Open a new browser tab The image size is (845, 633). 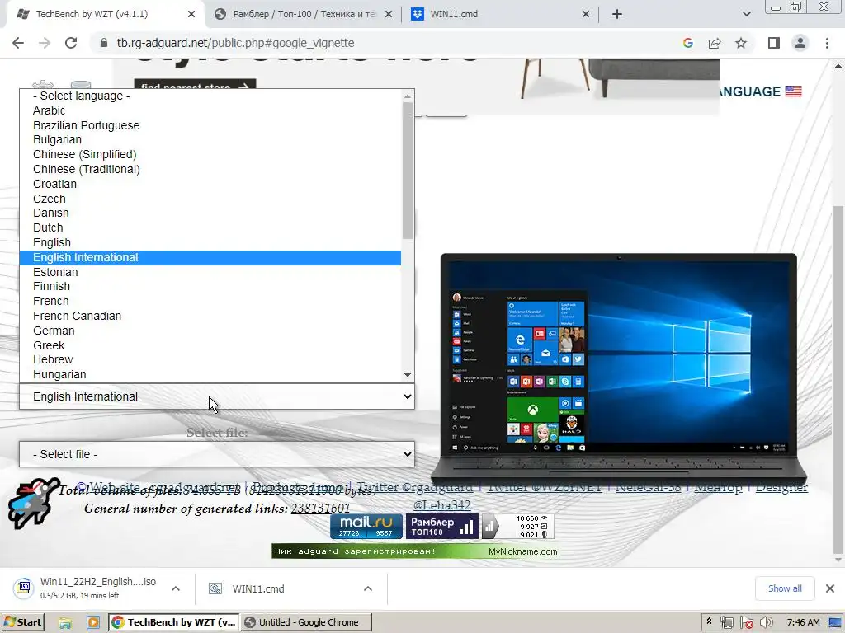tap(617, 14)
